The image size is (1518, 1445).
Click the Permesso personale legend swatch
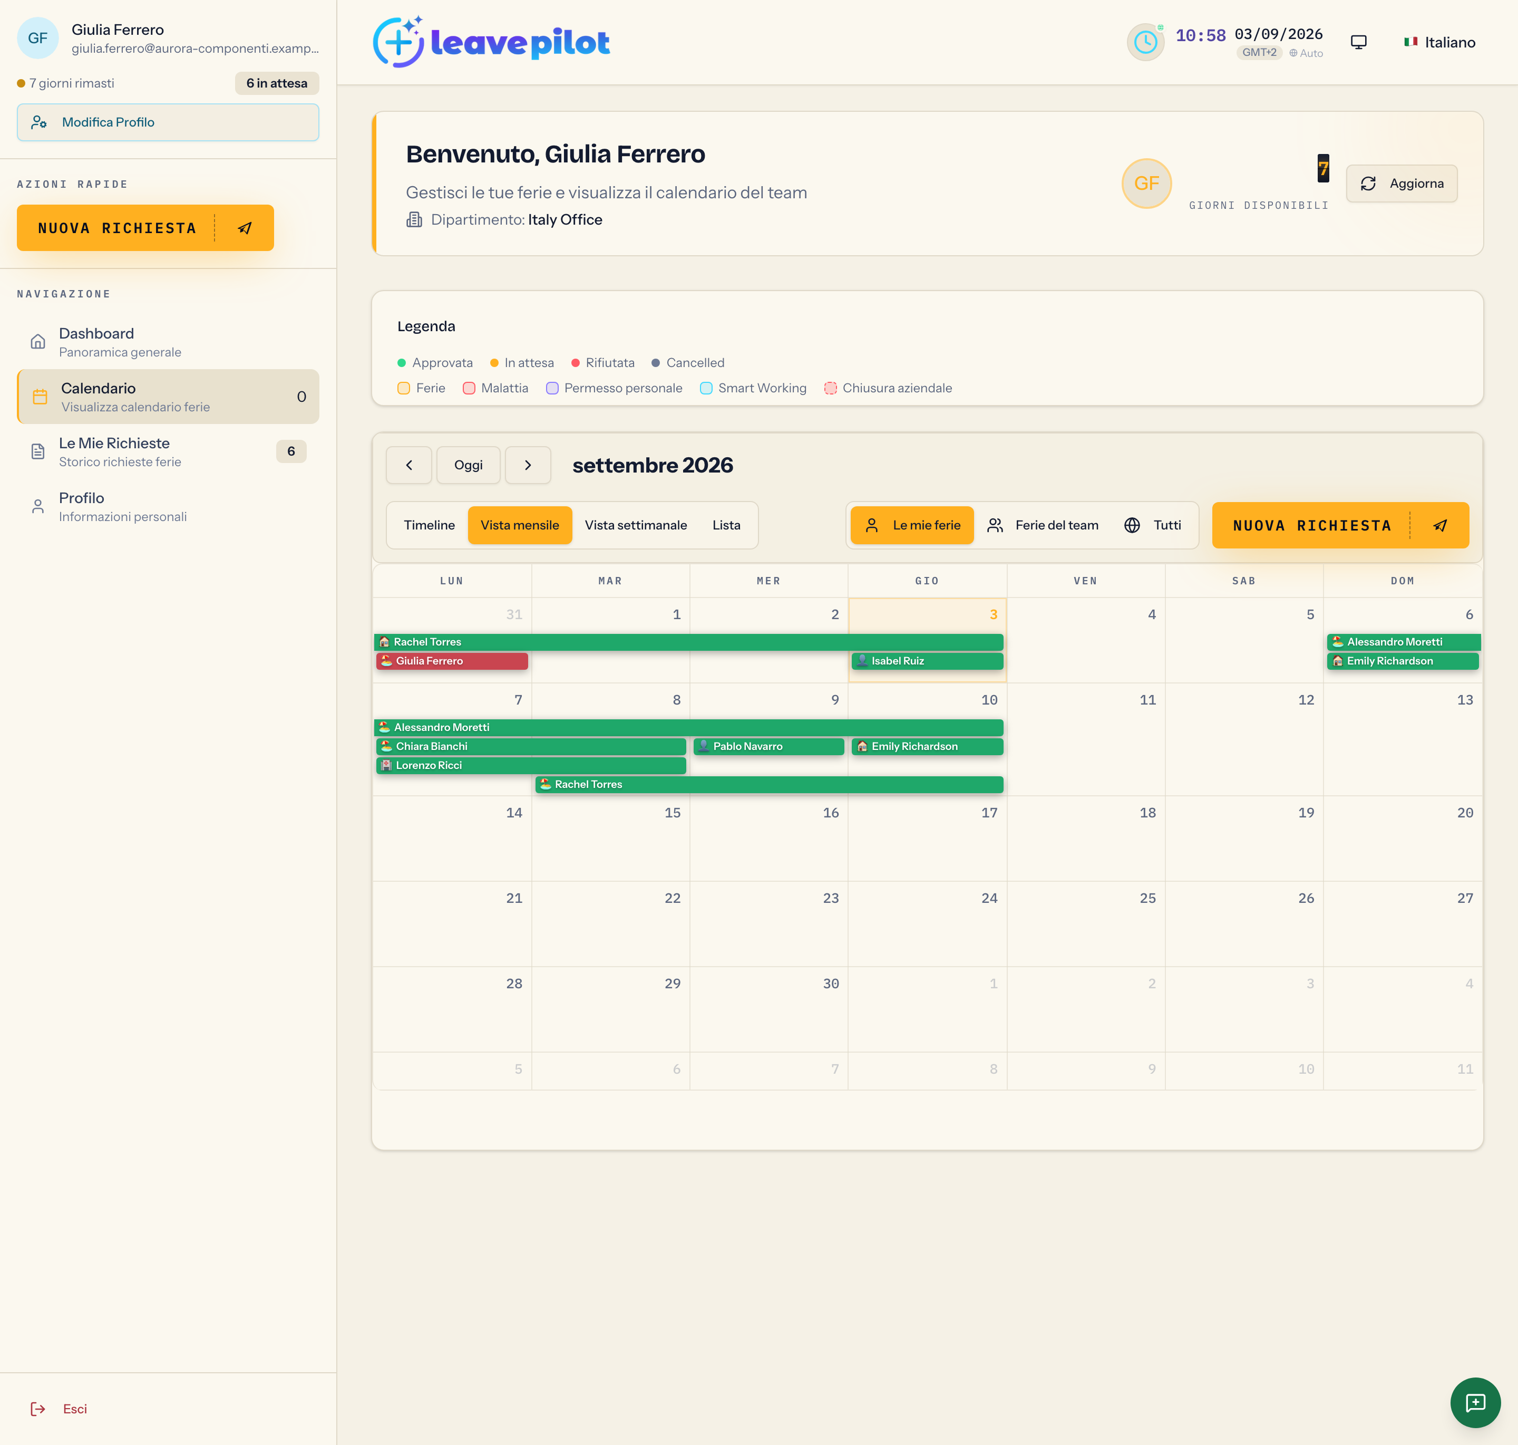tap(552, 388)
